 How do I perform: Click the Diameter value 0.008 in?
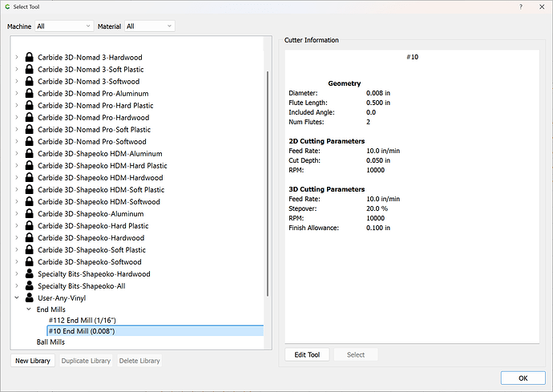(x=378, y=93)
